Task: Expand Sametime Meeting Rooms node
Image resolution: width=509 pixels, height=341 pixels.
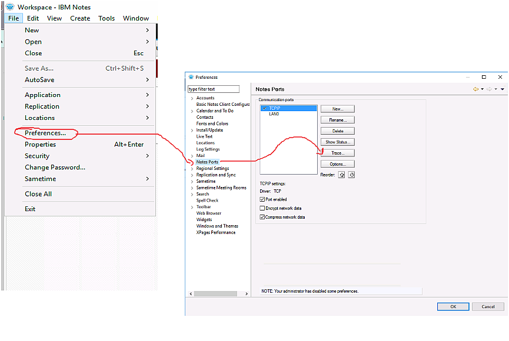Action: pyautogui.click(x=192, y=188)
